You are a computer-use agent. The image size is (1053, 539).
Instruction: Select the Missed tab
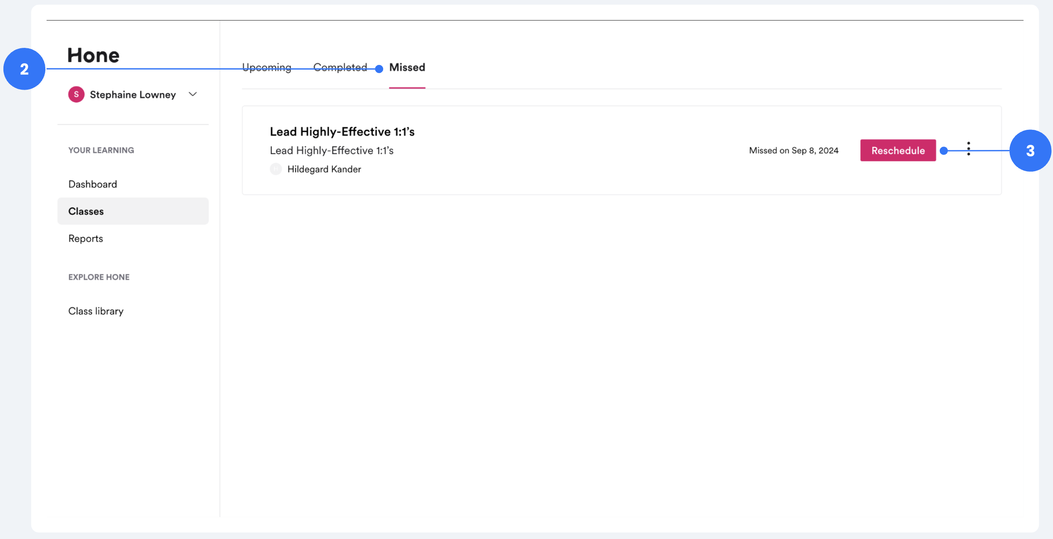[x=407, y=67]
